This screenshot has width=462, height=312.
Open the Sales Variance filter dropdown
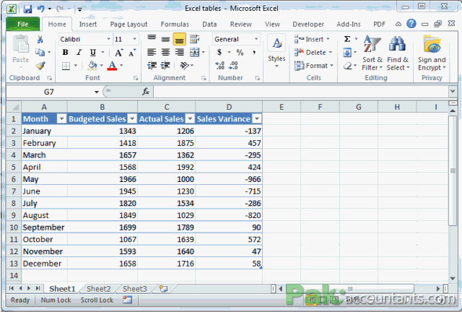(257, 118)
